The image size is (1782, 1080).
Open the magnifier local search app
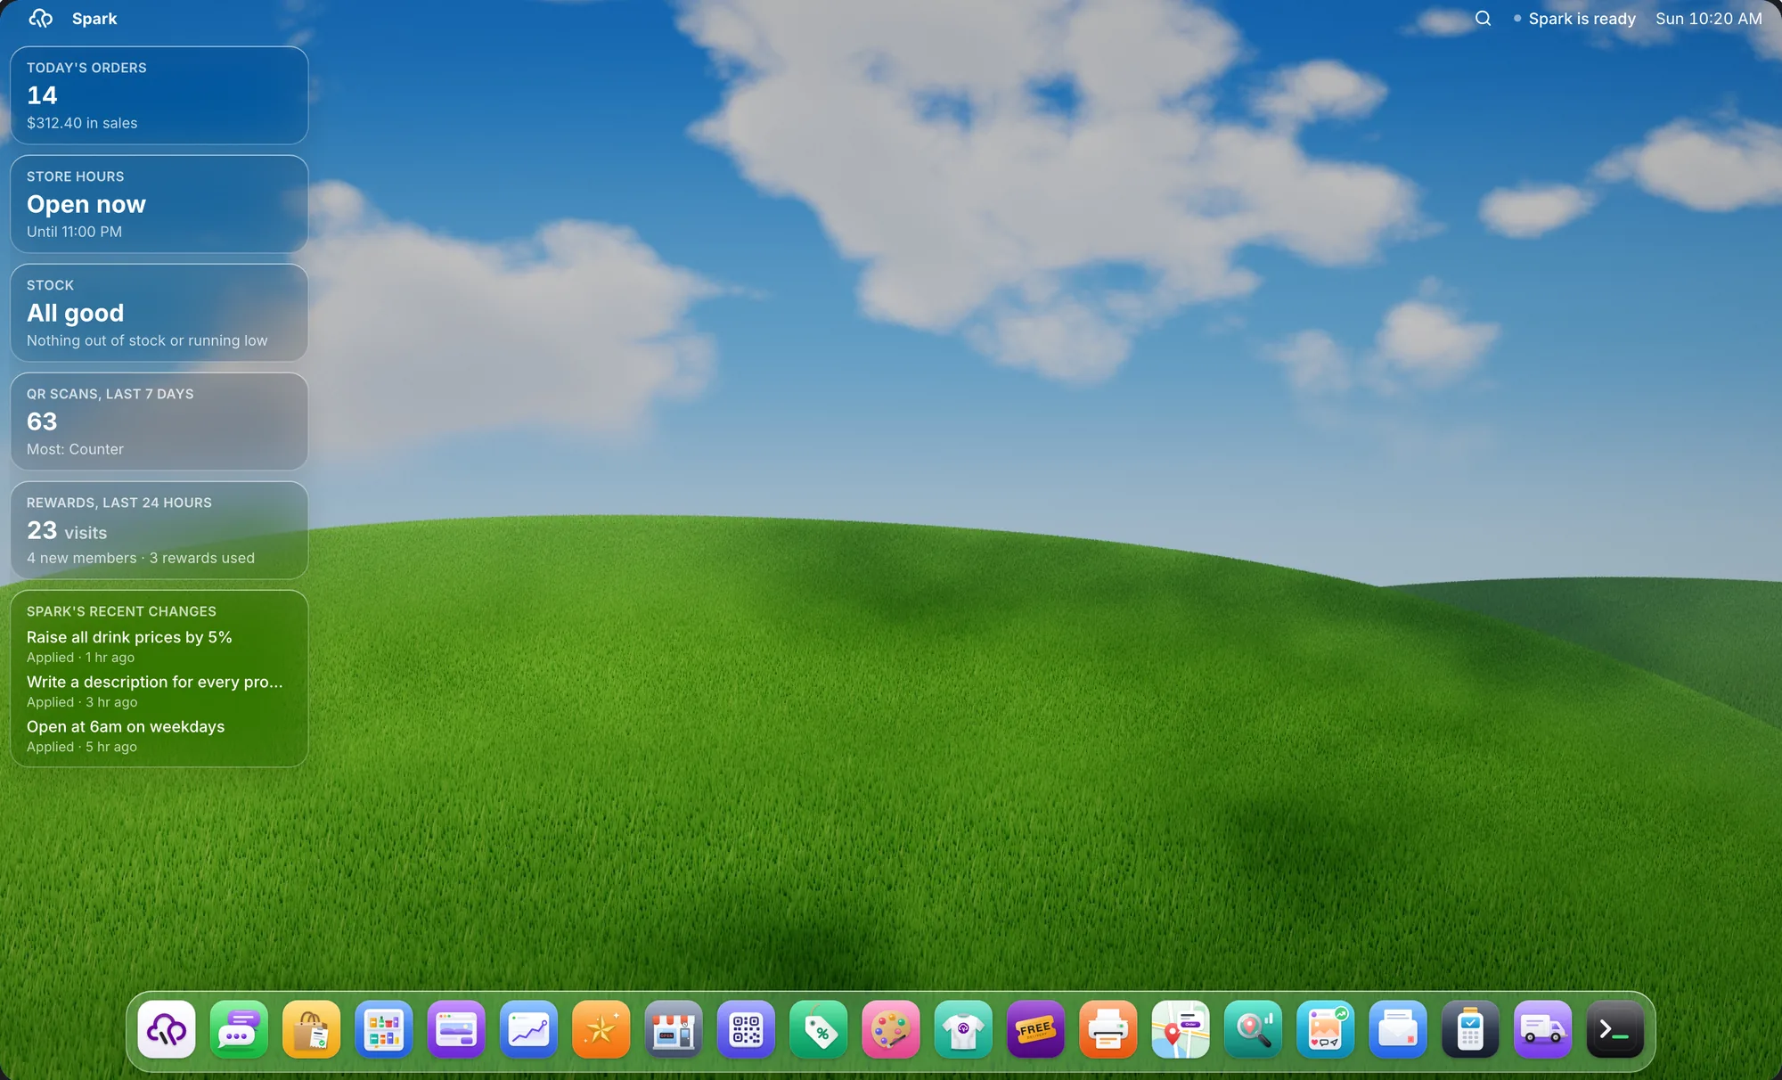pos(1253,1029)
